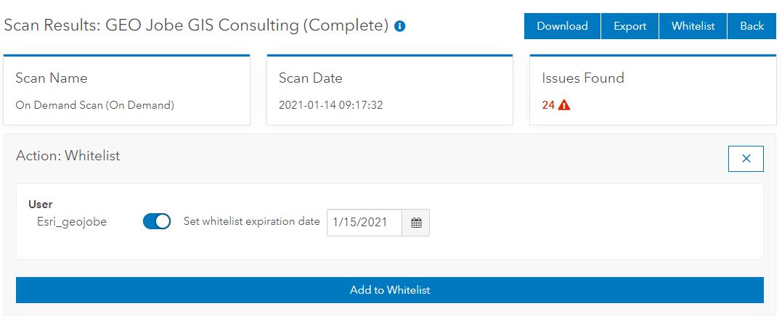Viewport: 782px width, 322px height.
Task: Click the Issues Found card heading
Action: (x=583, y=78)
